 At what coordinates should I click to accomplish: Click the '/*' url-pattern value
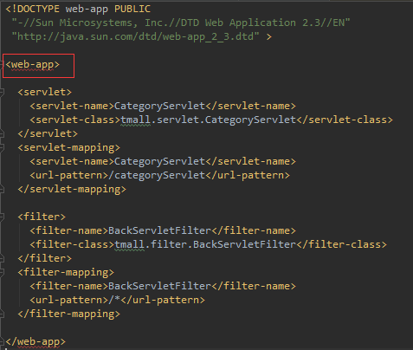(114, 300)
